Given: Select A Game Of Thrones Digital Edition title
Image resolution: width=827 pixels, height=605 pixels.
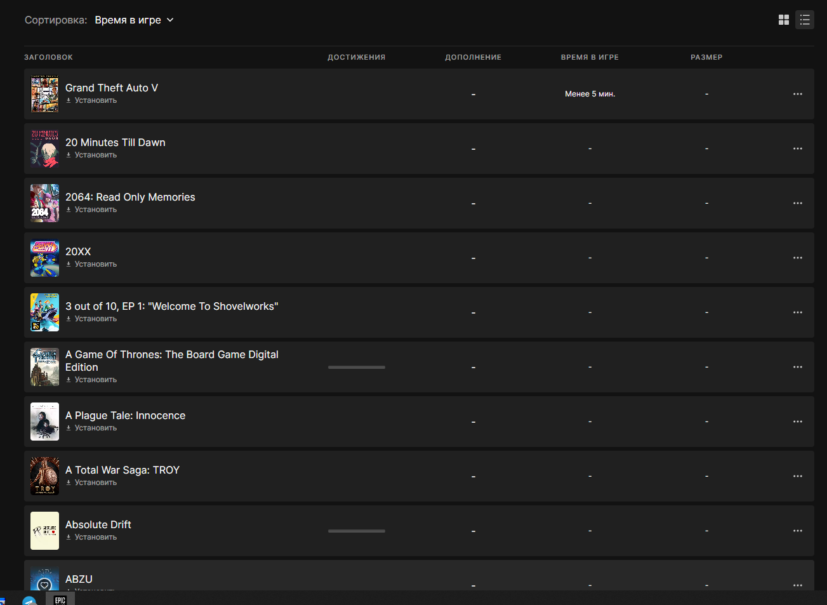Looking at the screenshot, I should coord(172,361).
